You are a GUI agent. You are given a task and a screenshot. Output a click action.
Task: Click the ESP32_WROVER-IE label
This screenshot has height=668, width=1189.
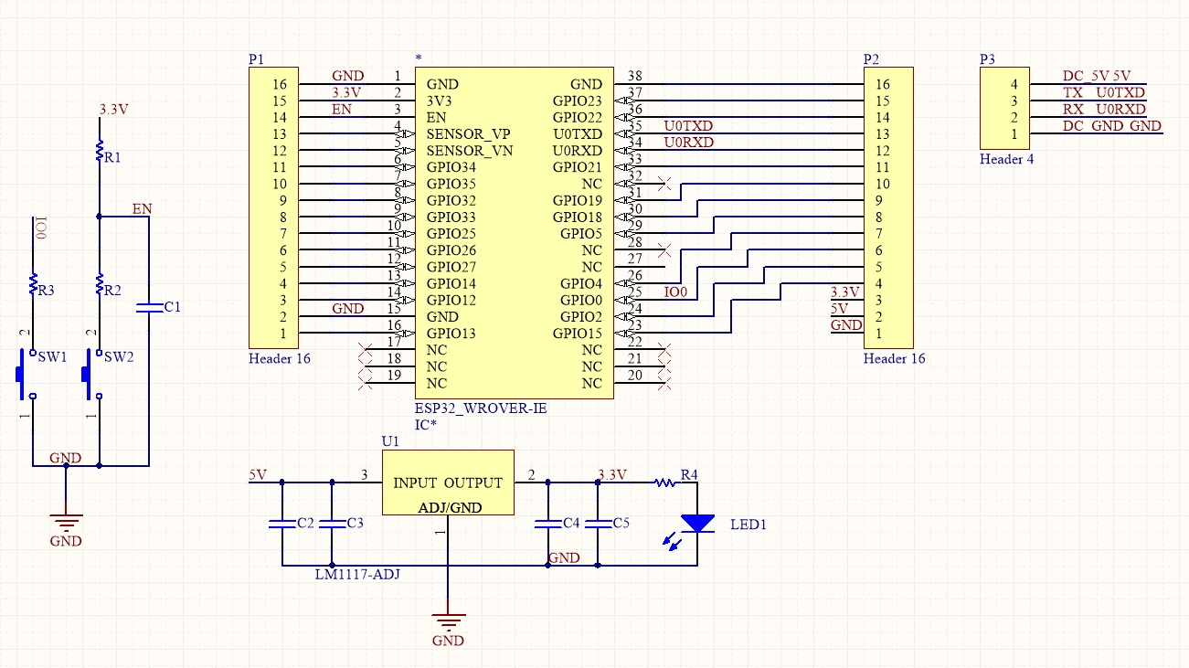pos(482,408)
